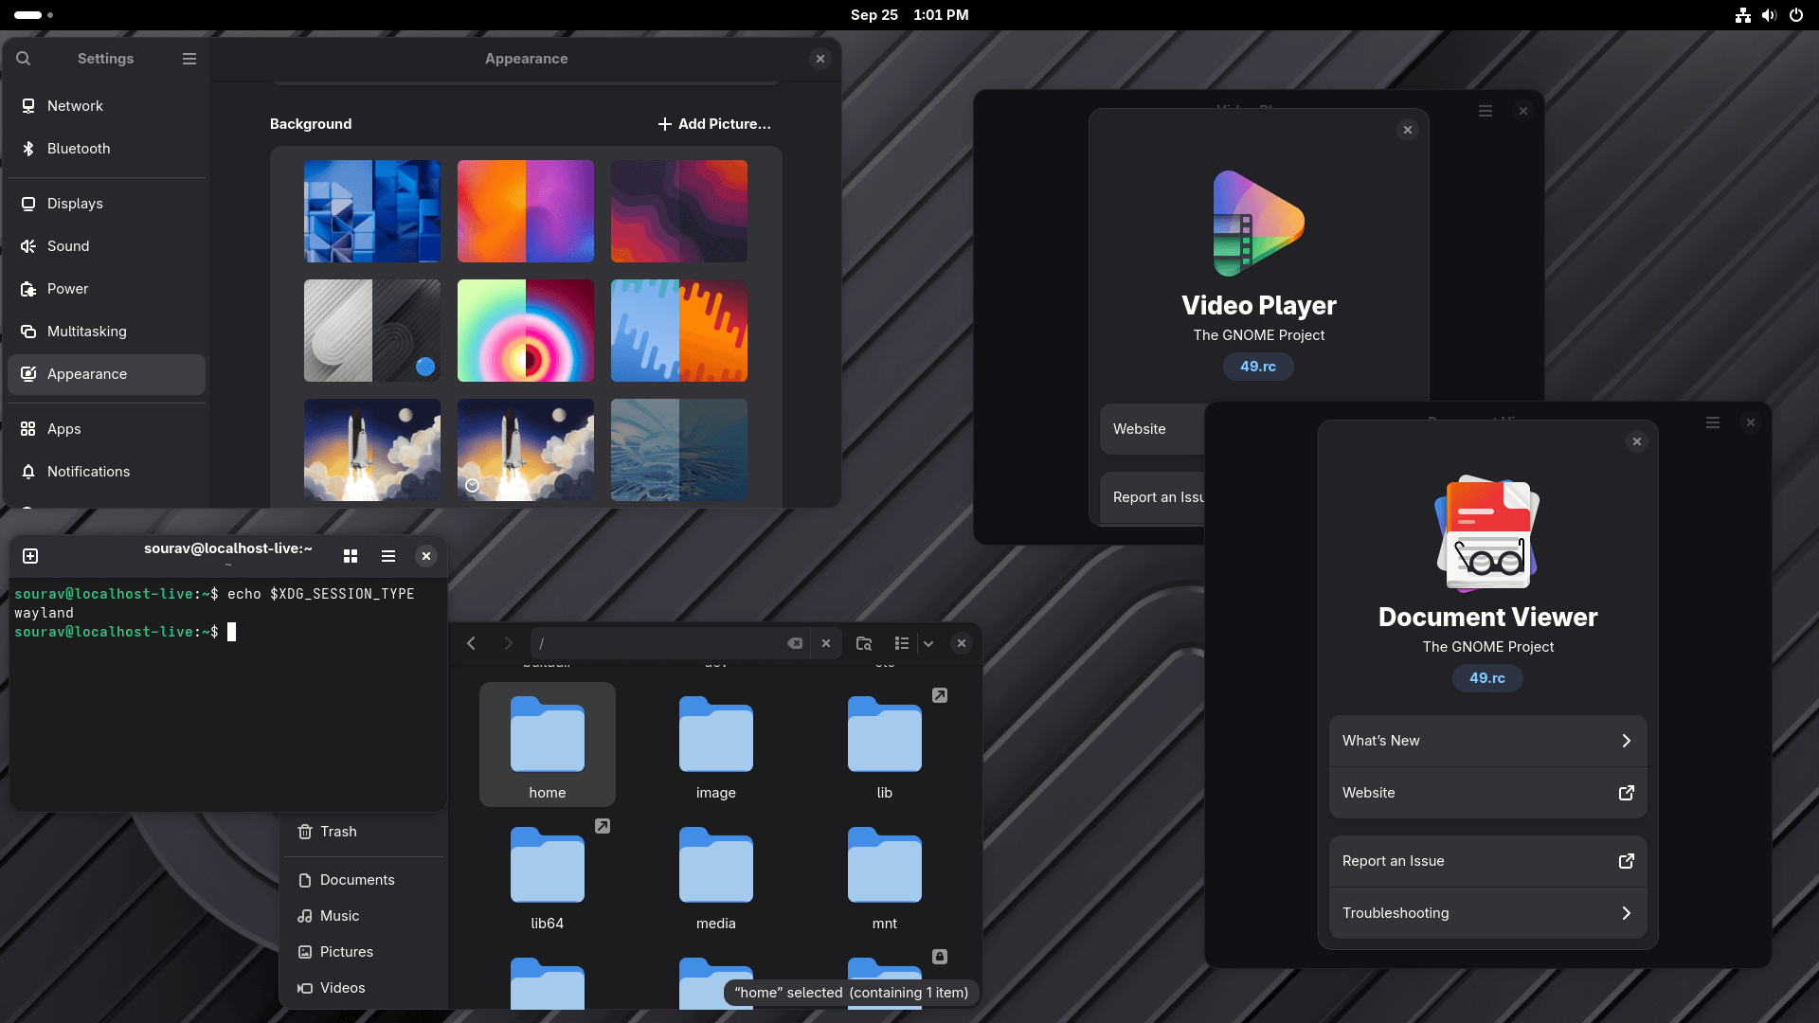This screenshot has width=1819, height=1023.
Task: Open the terminal tab overview grid
Action: coord(350,556)
